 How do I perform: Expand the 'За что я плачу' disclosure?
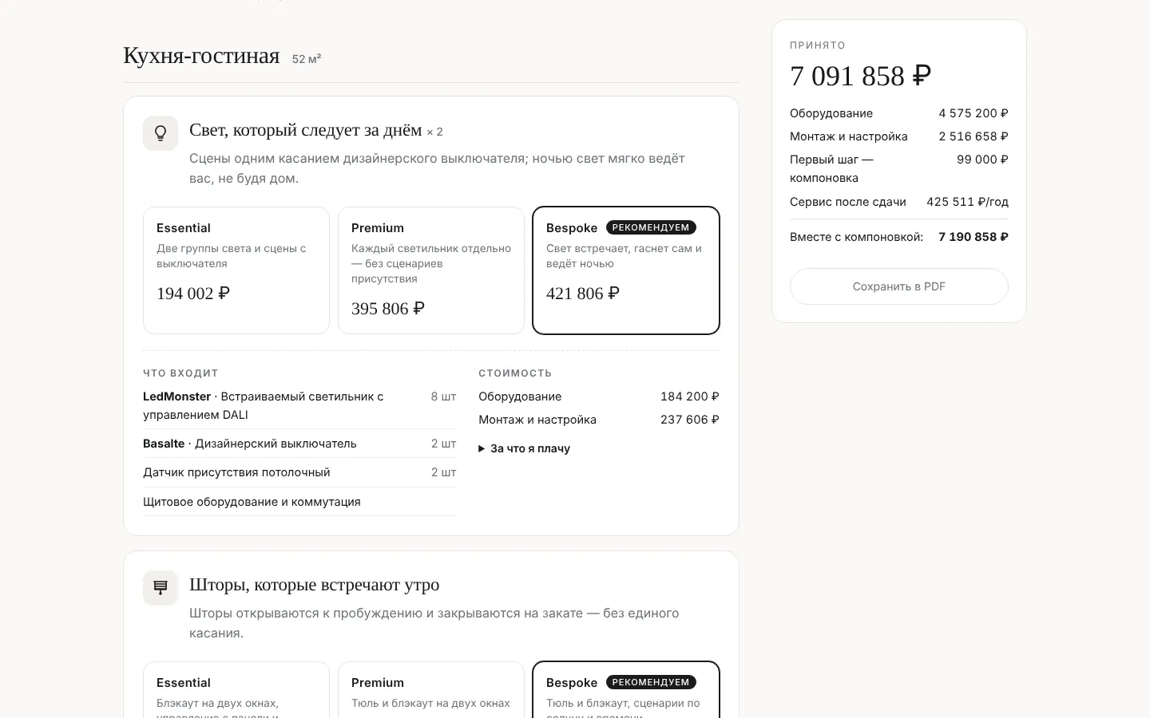point(525,448)
